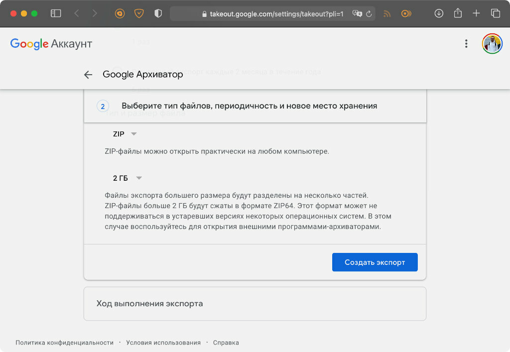Viewport: 510px width, 352px height.
Task: Open the Share icon in Safari toolbar
Action: pos(458,13)
